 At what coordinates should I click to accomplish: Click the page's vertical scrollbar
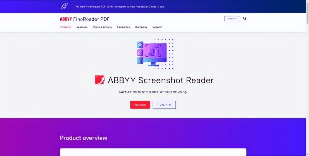[308, 78]
